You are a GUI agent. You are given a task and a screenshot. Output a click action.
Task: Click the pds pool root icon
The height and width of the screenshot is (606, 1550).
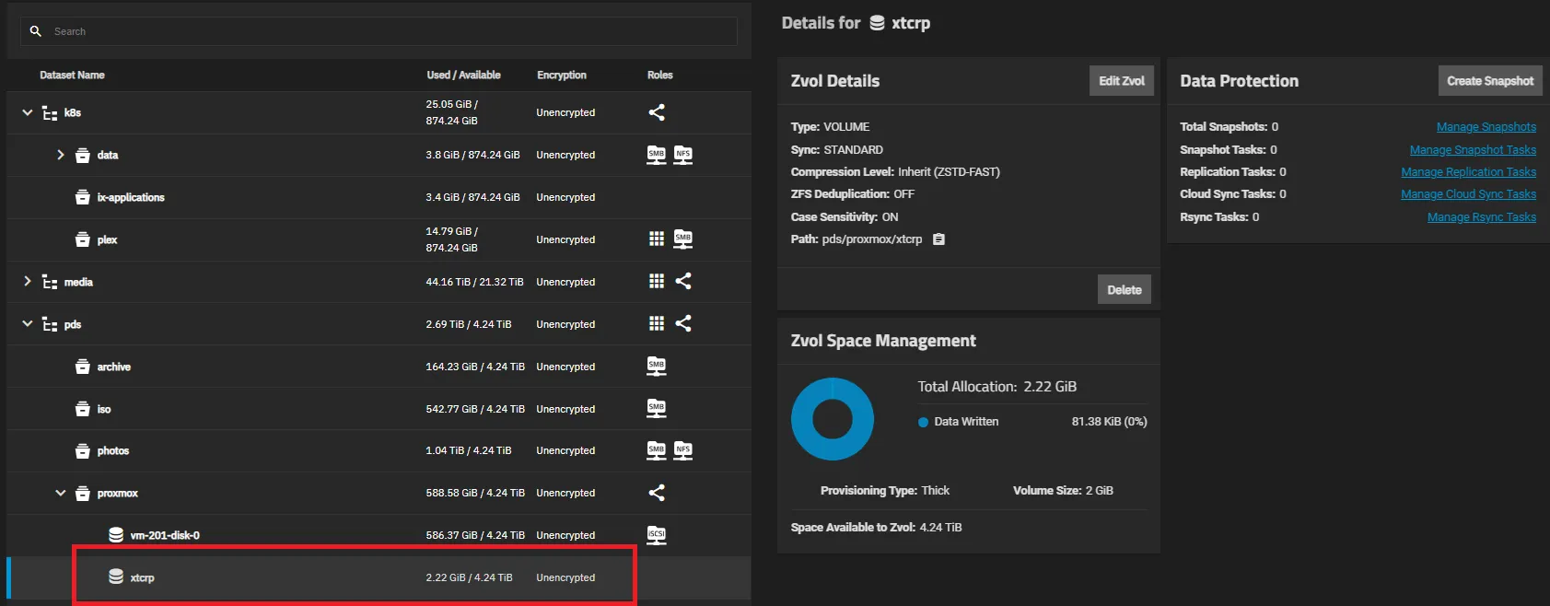(50, 325)
